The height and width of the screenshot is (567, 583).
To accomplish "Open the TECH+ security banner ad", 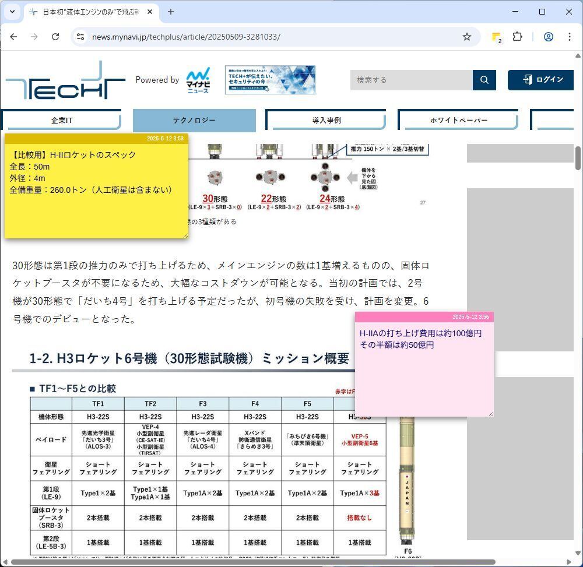I will [270, 80].
